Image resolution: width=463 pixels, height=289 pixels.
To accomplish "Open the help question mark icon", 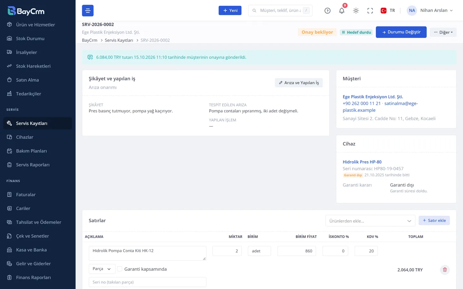I will click(327, 11).
